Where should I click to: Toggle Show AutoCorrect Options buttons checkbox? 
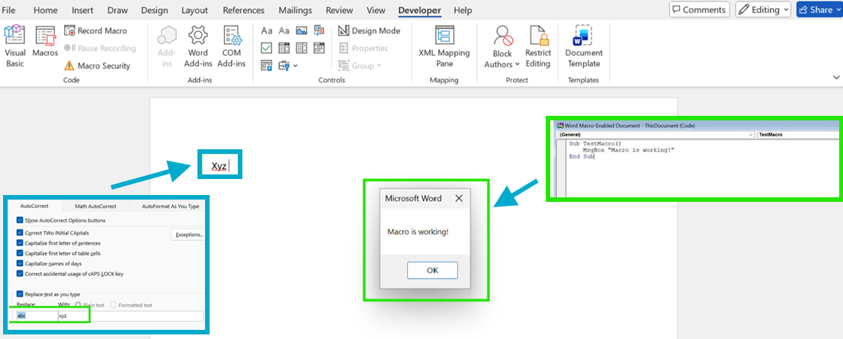(x=20, y=220)
